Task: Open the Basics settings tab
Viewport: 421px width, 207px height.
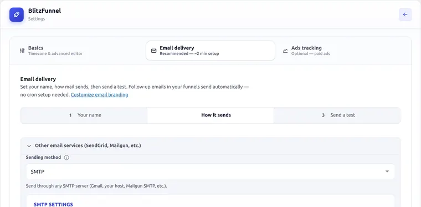Action: click(79, 51)
